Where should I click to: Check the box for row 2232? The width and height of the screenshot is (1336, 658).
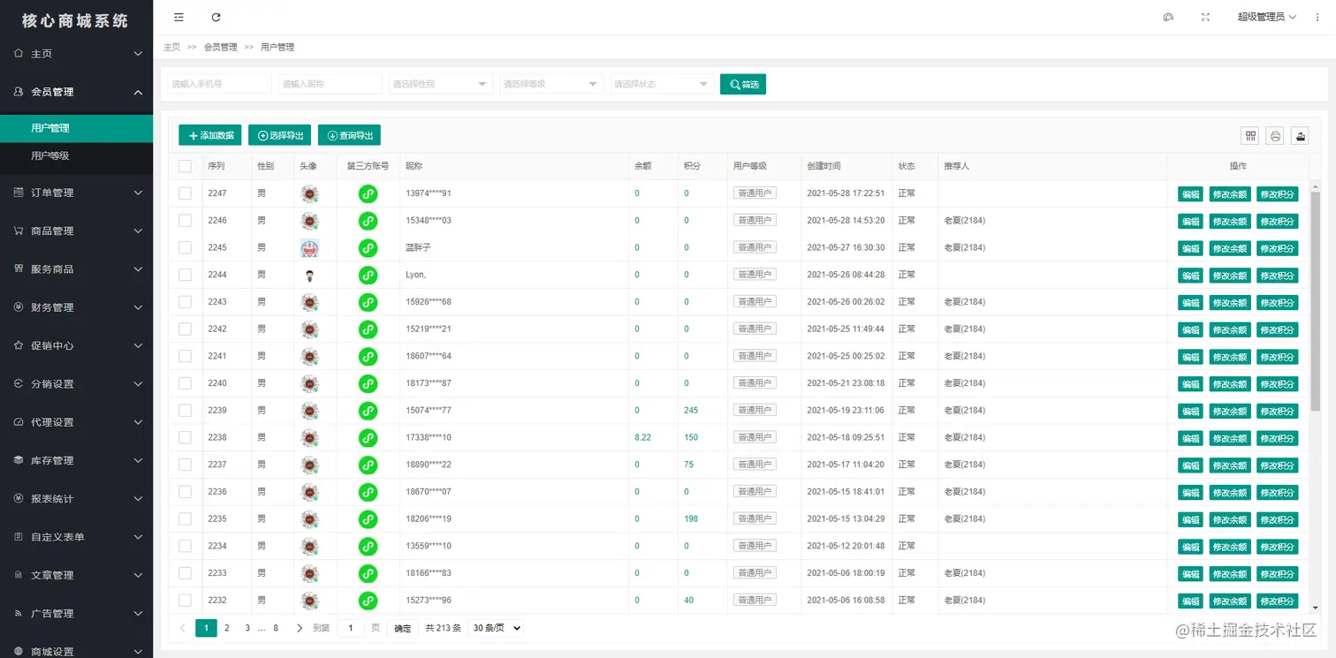click(185, 600)
